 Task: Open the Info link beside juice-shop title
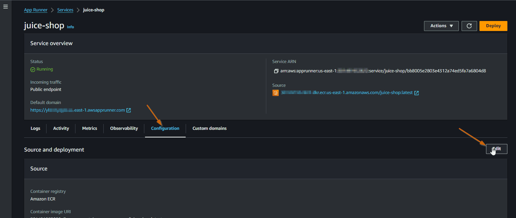tap(70, 27)
